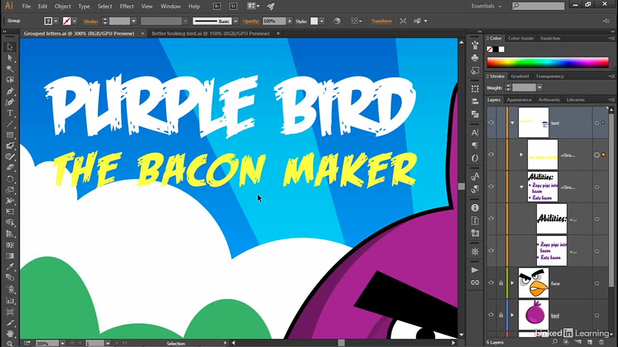Viewport: 618px width, 347px height.
Task: Expand the face layer
Action: click(512, 283)
